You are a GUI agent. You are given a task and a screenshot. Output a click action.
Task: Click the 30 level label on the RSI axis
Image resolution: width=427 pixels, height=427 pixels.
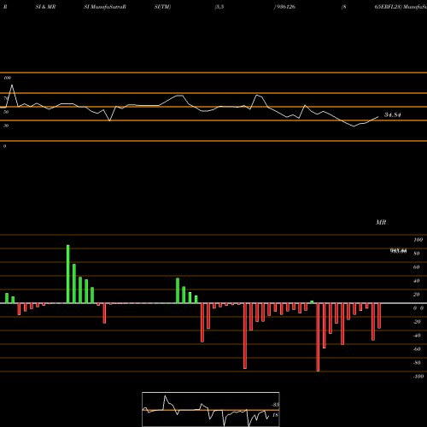point(6,126)
